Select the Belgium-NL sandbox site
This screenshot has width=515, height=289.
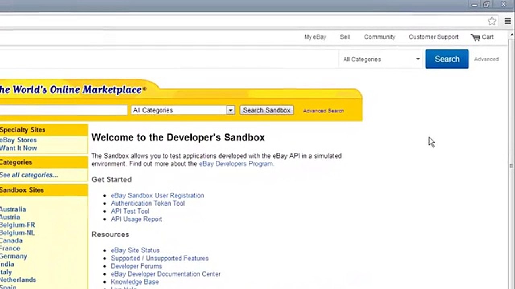tap(17, 233)
